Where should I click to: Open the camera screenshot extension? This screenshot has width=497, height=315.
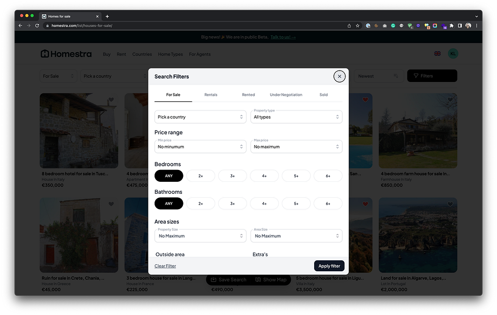pos(385,26)
